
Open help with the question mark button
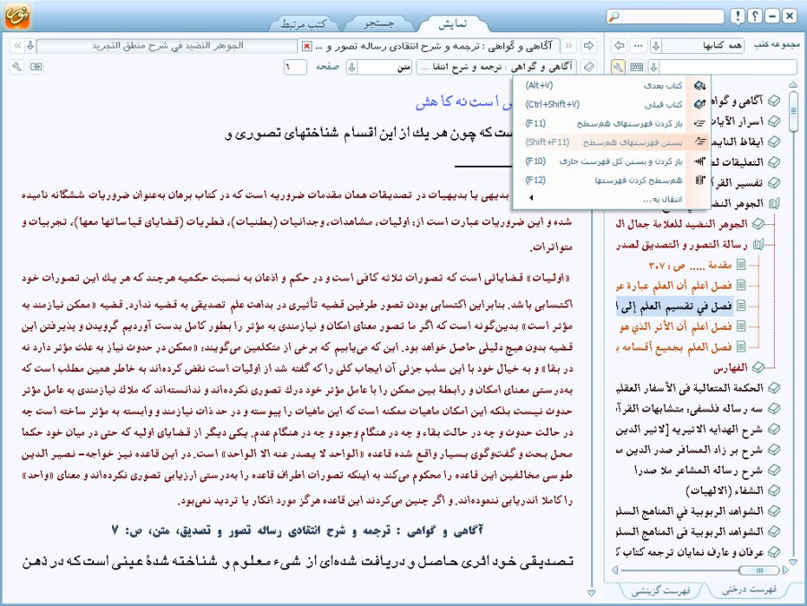coord(754,16)
